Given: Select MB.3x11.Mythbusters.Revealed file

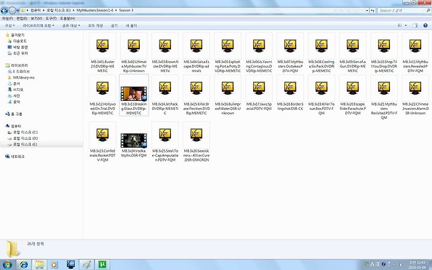Looking at the screenshot, I should 415,53.
